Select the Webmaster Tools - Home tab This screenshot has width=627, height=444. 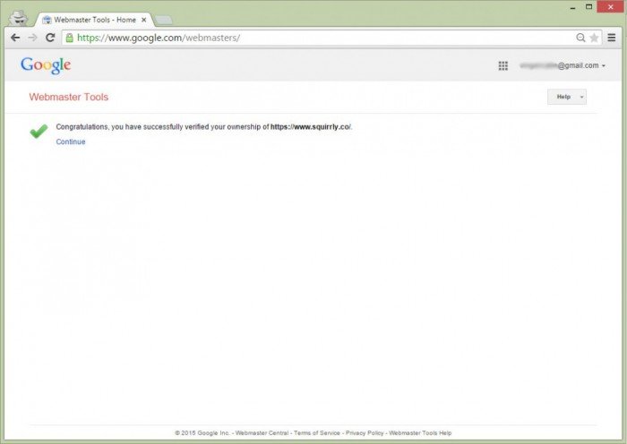88,19
